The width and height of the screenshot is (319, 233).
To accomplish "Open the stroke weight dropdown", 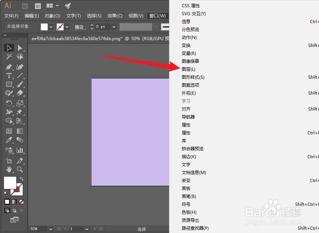I will click(114, 27).
